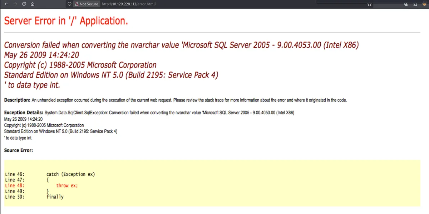The width and height of the screenshot is (429, 214).
Task: Click the Not Secure padlock warning
Action: click(87, 4)
